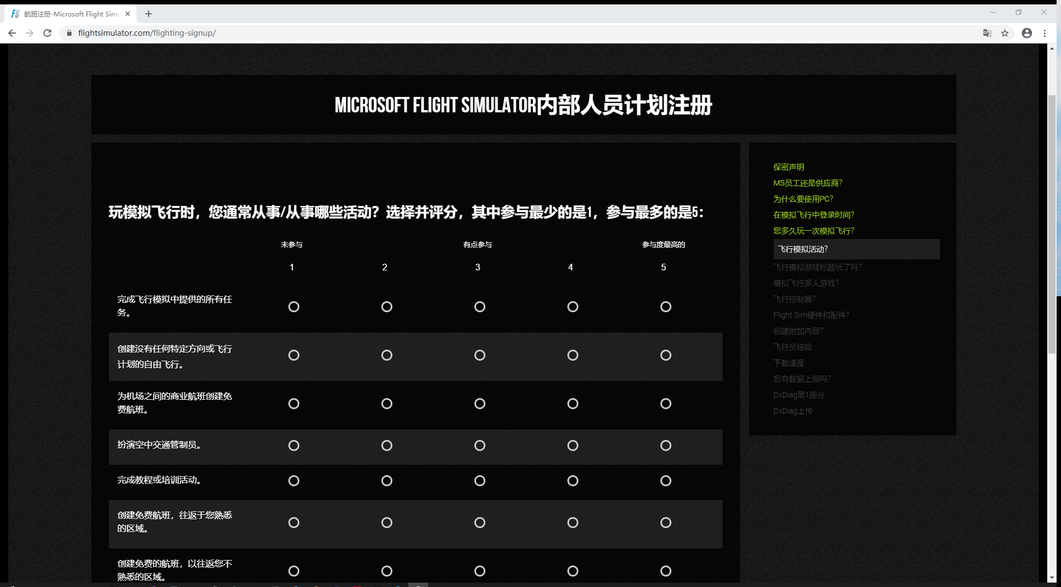Click the 飞行控制器? sidebar step
This screenshot has width=1061, height=587.
click(794, 299)
